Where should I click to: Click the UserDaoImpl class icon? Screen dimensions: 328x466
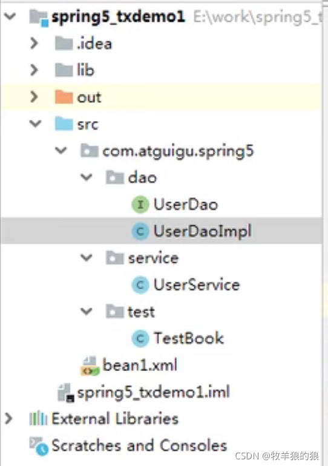[x=140, y=231]
